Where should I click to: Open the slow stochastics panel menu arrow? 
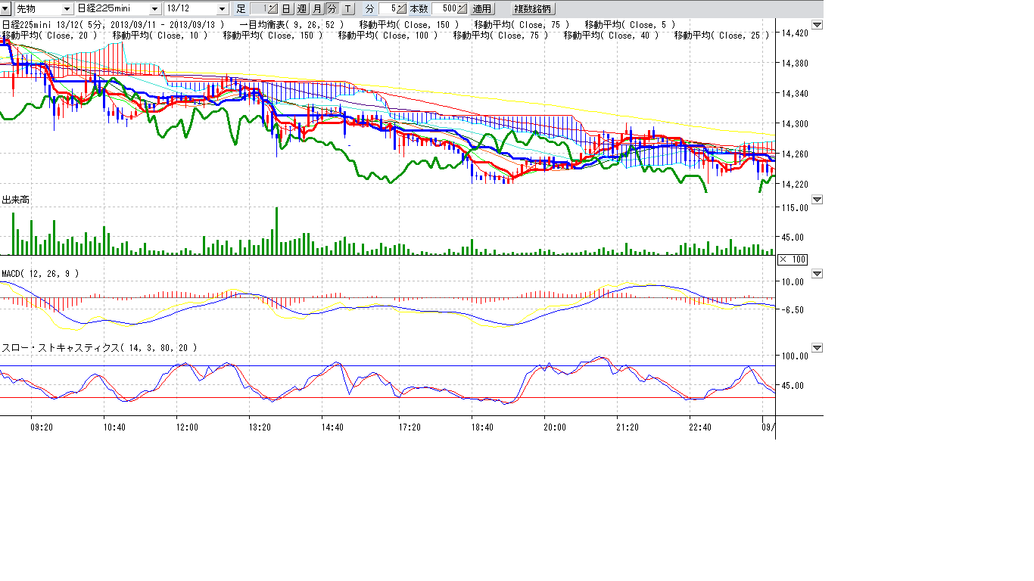pyautogui.click(x=816, y=348)
